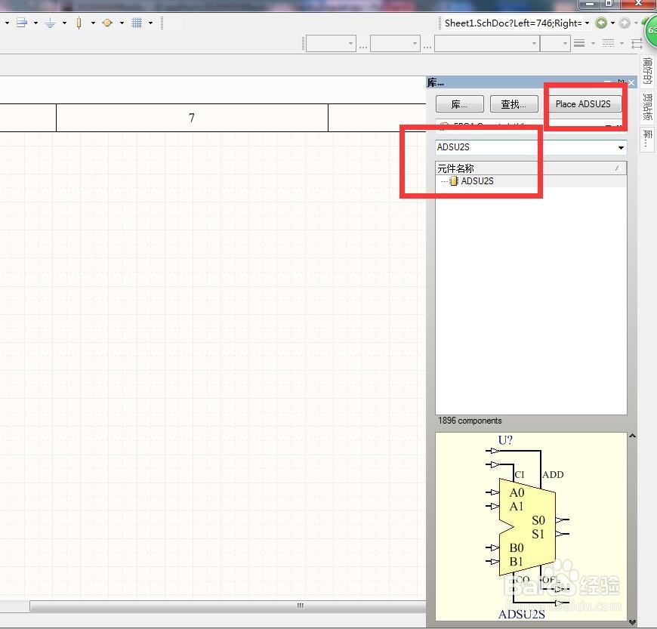Viewport: 657px width, 629px height.
Task: Click the preview pane scroll down arrow
Action: (632, 622)
